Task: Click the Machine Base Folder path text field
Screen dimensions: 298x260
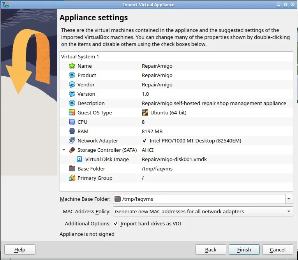Action: point(199,199)
